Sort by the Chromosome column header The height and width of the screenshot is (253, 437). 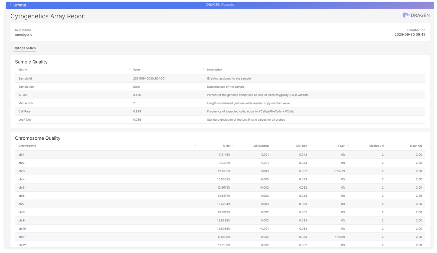pos(27,146)
